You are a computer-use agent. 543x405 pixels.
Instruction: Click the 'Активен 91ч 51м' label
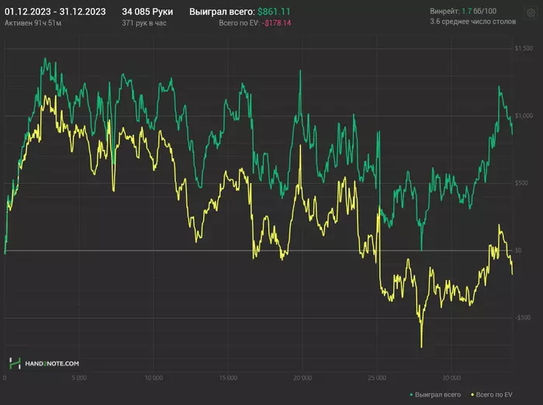point(35,23)
